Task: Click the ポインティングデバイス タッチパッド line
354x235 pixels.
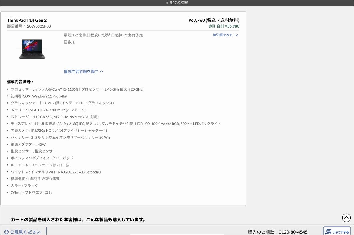Action: pyautogui.click(x=42, y=158)
